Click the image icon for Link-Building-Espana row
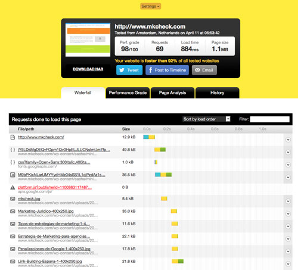298x270 pixels. click(13, 261)
